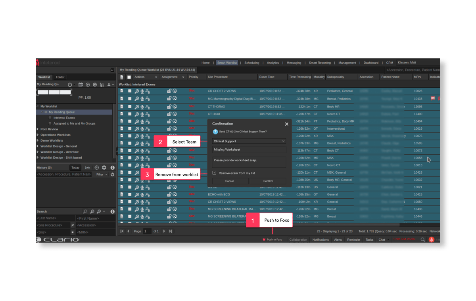
Task: Enable the Remove exam from my list checkbox
Action: (214, 173)
